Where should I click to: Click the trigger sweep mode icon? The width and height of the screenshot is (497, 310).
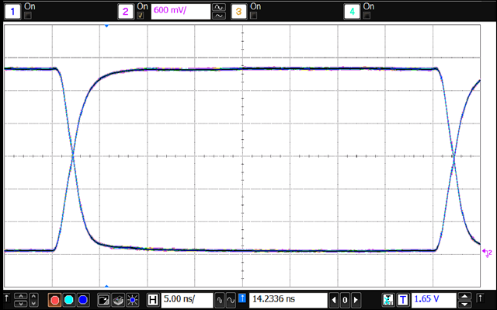click(x=388, y=300)
